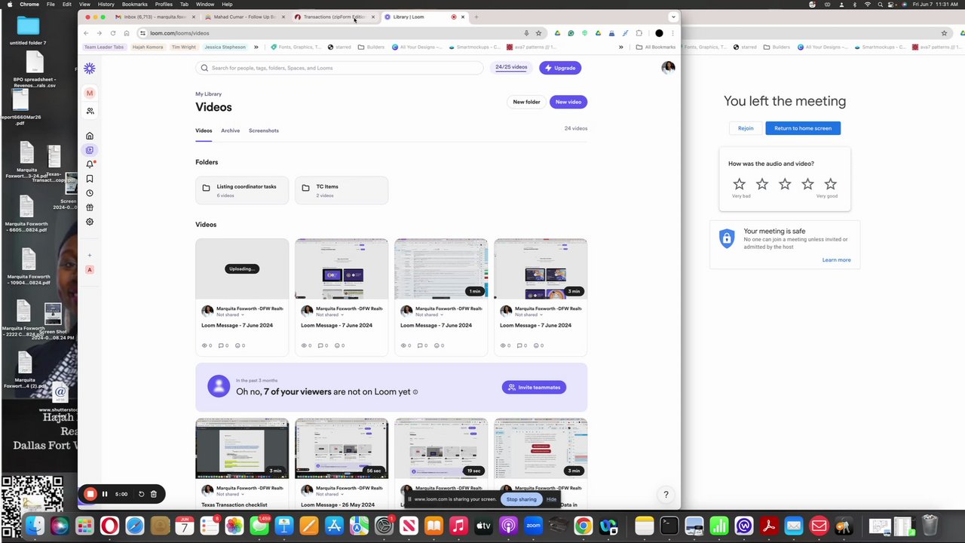Click the New folder button
965x543 pixels.
(x=526, y=102)
